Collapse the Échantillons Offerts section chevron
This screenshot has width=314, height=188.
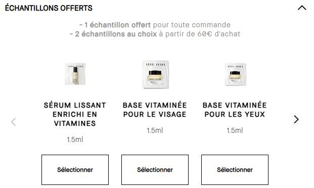(302, 8)
